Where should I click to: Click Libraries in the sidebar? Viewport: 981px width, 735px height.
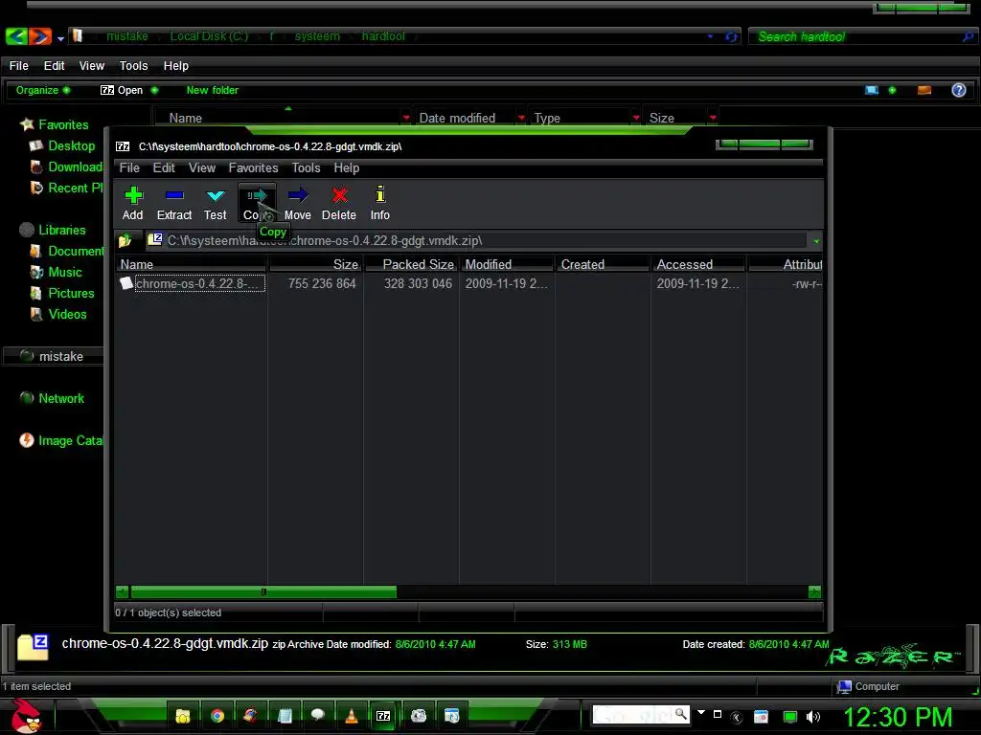point(53,230)
